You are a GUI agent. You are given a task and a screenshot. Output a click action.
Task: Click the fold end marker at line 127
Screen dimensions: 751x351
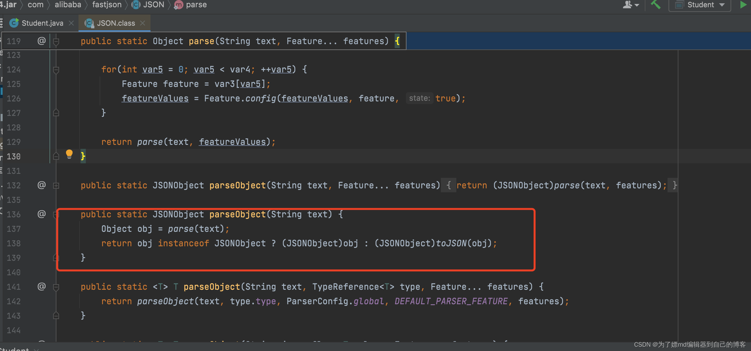point(56,113)
